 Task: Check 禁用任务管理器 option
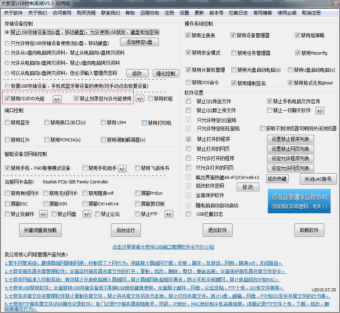(x=234, y=52)
